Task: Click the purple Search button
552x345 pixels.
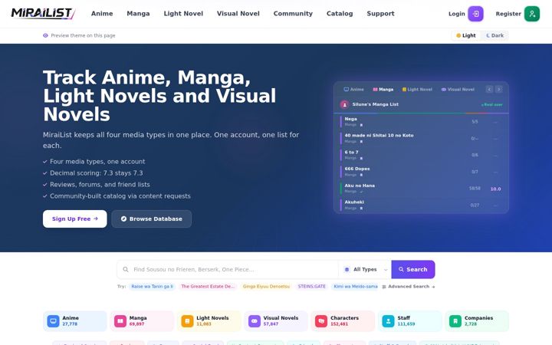Action: (413, 269)
